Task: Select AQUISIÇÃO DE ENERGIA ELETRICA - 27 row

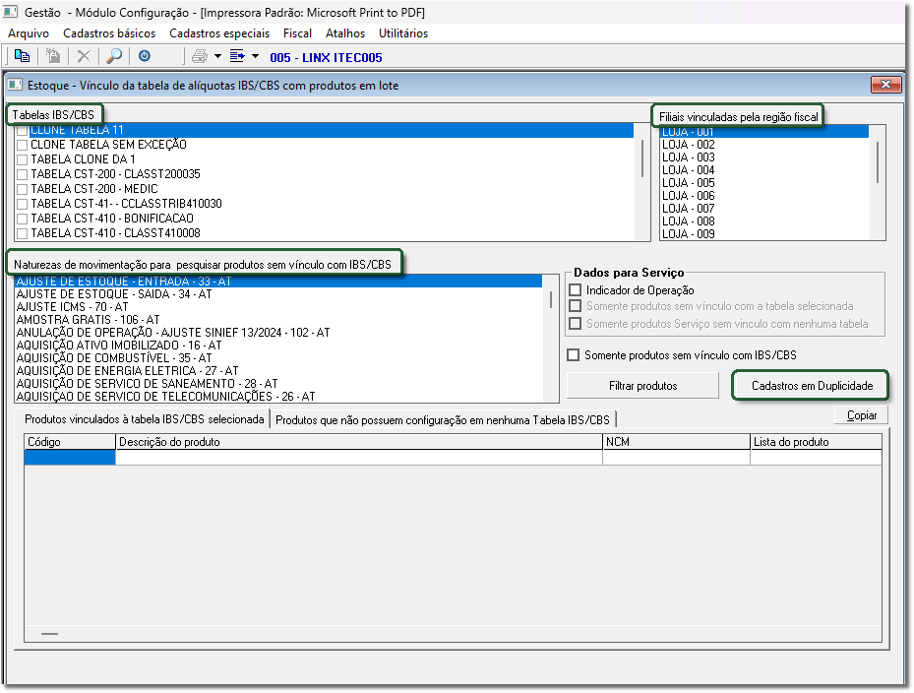Action: tap(278, 371)
